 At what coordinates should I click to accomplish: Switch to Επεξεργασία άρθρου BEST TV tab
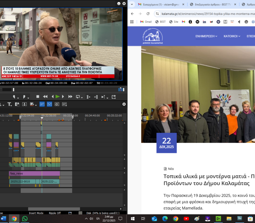(x=212, y=4)
